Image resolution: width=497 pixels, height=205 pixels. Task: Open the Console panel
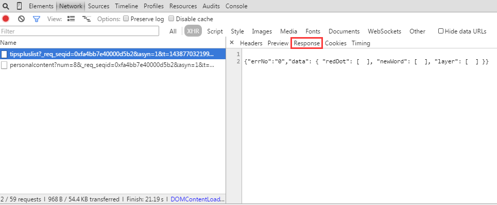pyautogui.click(x=236, y=6)
